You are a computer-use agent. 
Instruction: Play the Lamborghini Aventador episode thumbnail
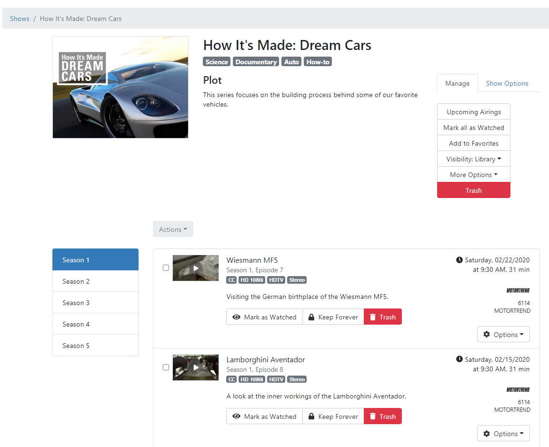196,368
